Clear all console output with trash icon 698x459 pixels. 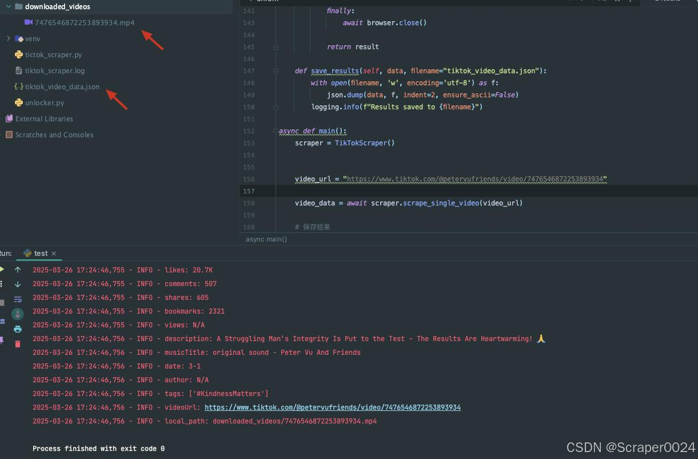(x=18, y=344)
